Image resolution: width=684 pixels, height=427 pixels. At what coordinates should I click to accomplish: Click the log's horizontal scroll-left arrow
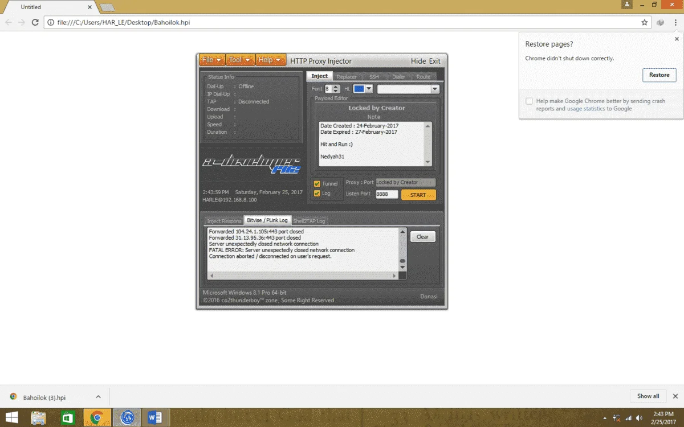click(x=212, y=276)
